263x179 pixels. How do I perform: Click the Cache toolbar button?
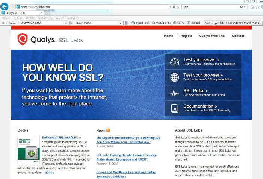(x=179, y=23)
